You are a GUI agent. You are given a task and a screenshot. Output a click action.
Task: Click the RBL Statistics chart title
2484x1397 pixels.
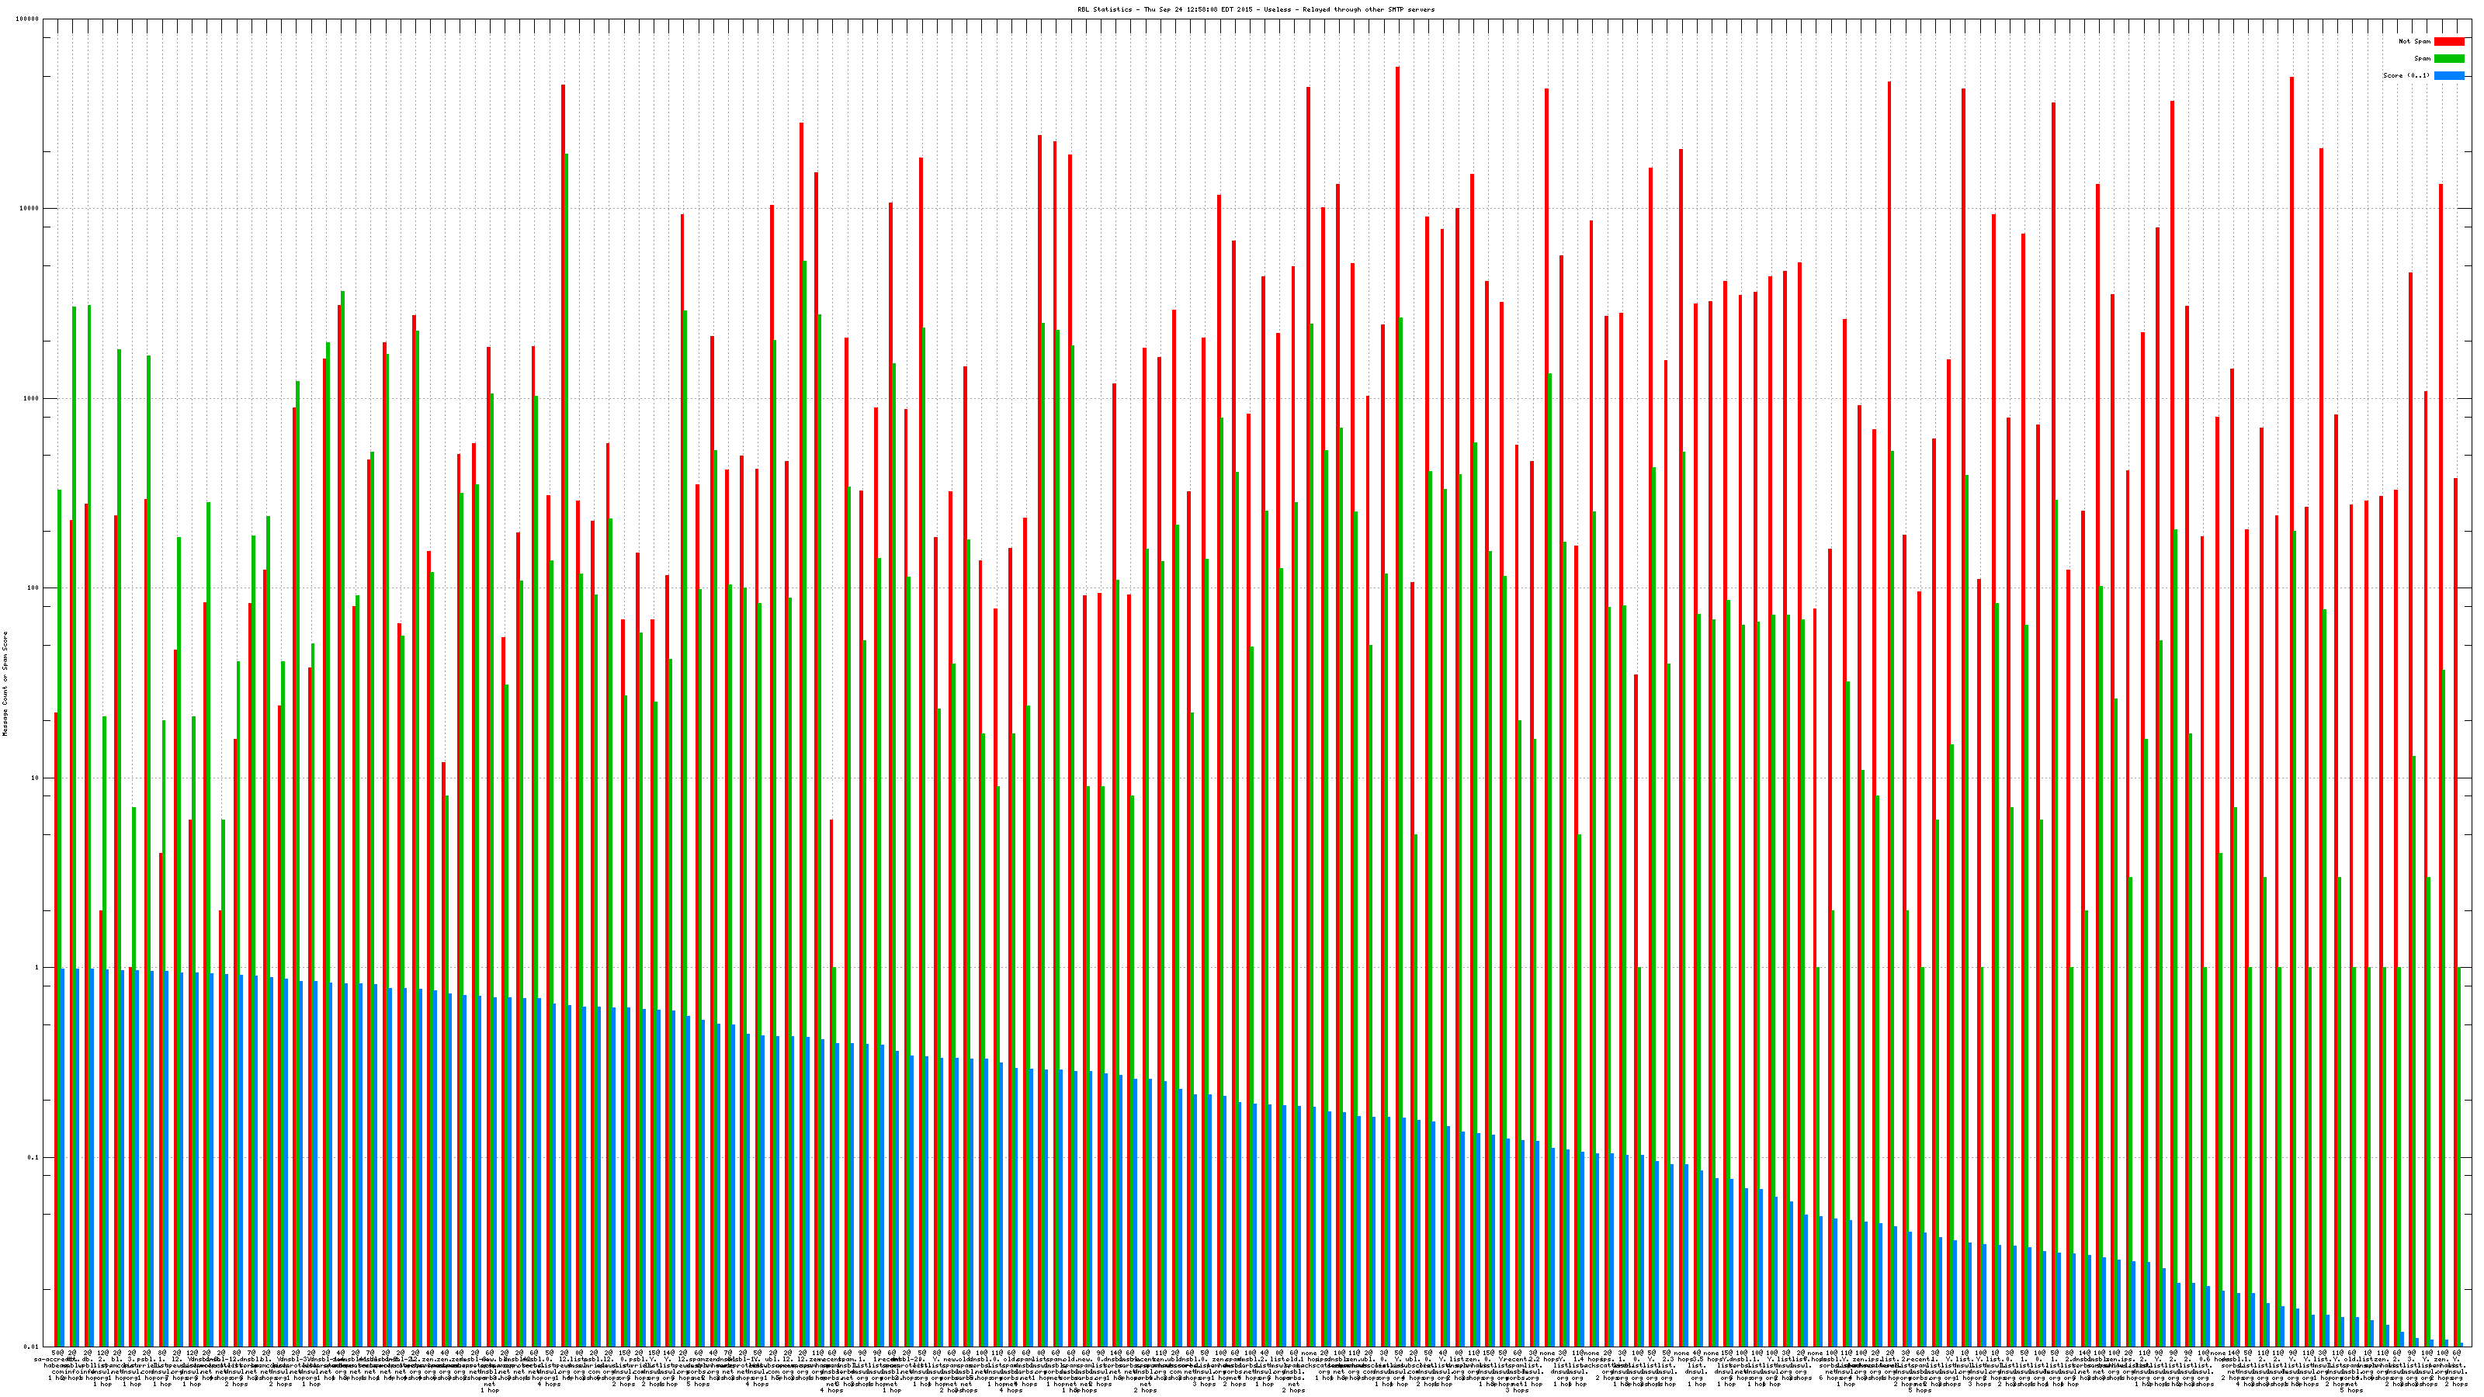point(1255,9)
